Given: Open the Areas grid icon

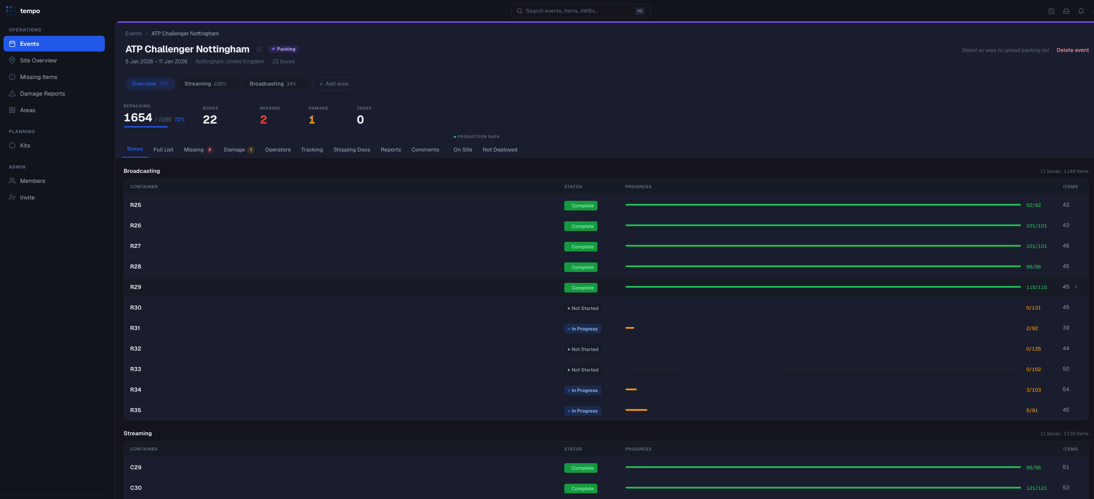Looking at the screenshot, I should click(x=12, y=110).
